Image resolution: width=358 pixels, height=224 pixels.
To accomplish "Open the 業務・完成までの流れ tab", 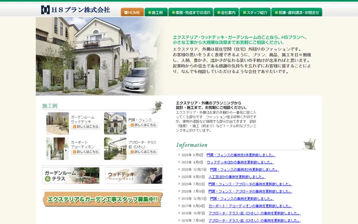I will coord(191,12).
